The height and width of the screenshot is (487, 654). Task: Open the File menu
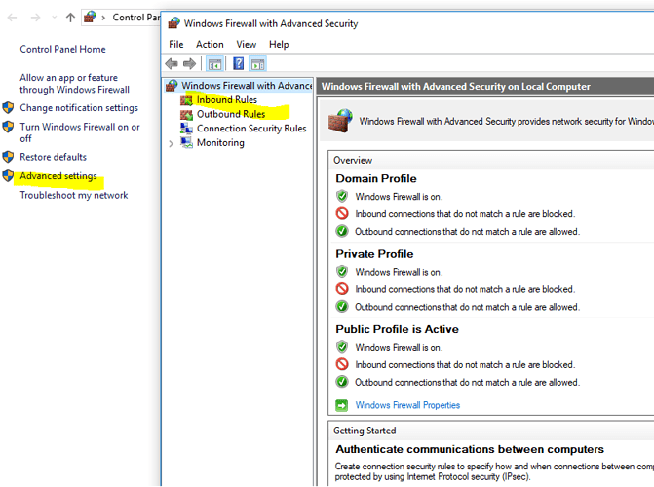[x=176, y=44]
